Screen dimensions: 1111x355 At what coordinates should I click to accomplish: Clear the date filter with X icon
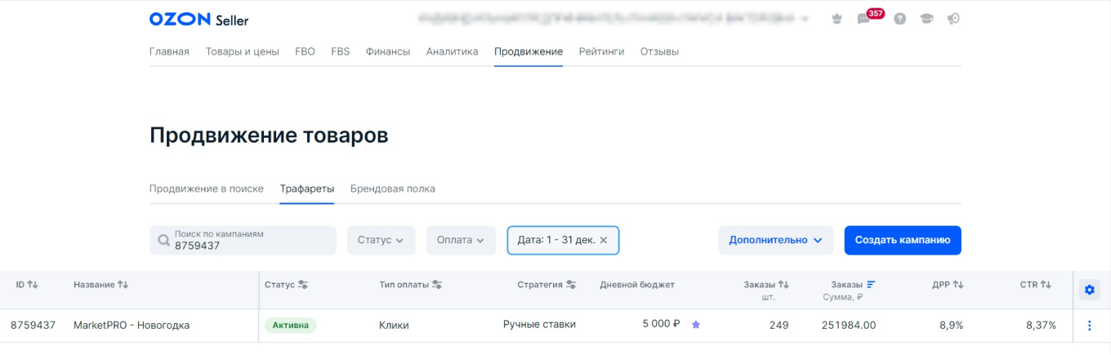pyautogui.click(x=604, y=240)
